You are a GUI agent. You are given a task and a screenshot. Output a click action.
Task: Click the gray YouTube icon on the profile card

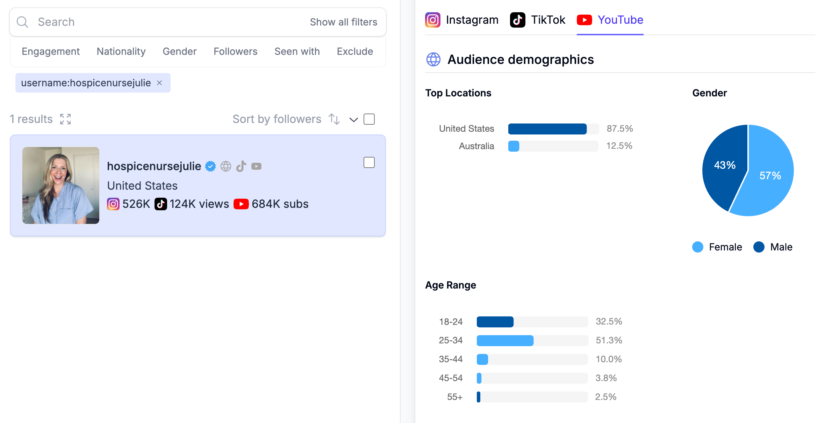(x=256, y=166)
